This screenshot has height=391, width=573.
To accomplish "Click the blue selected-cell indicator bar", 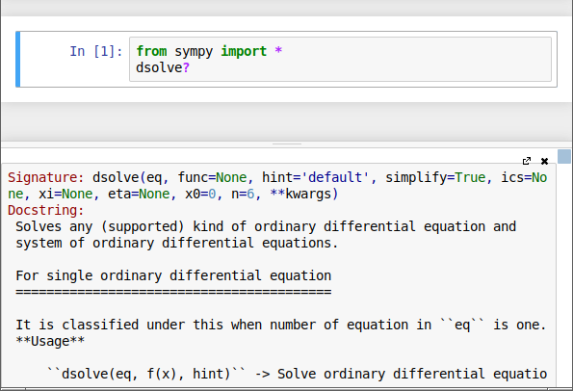I will [x=18, y=59].
